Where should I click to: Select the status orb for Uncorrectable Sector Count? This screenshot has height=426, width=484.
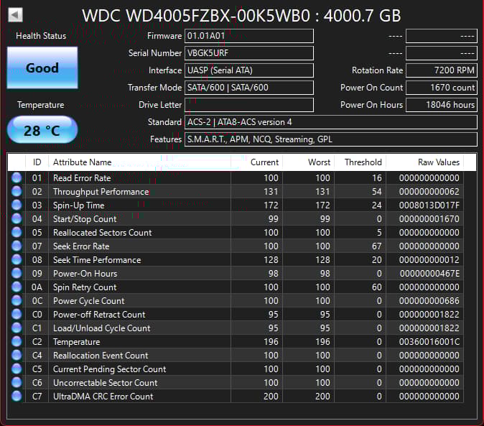(17, 382)
